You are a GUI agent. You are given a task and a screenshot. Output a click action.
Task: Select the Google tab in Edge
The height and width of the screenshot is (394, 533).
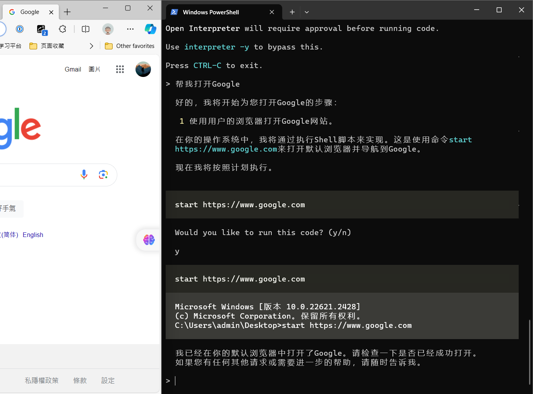(31, 12)
